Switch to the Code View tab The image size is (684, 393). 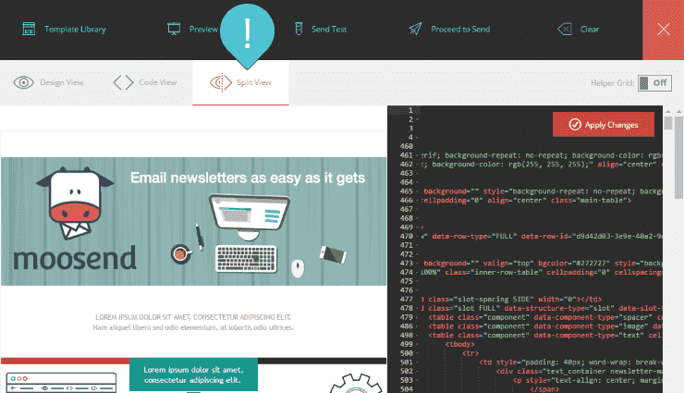click(145, 82)
